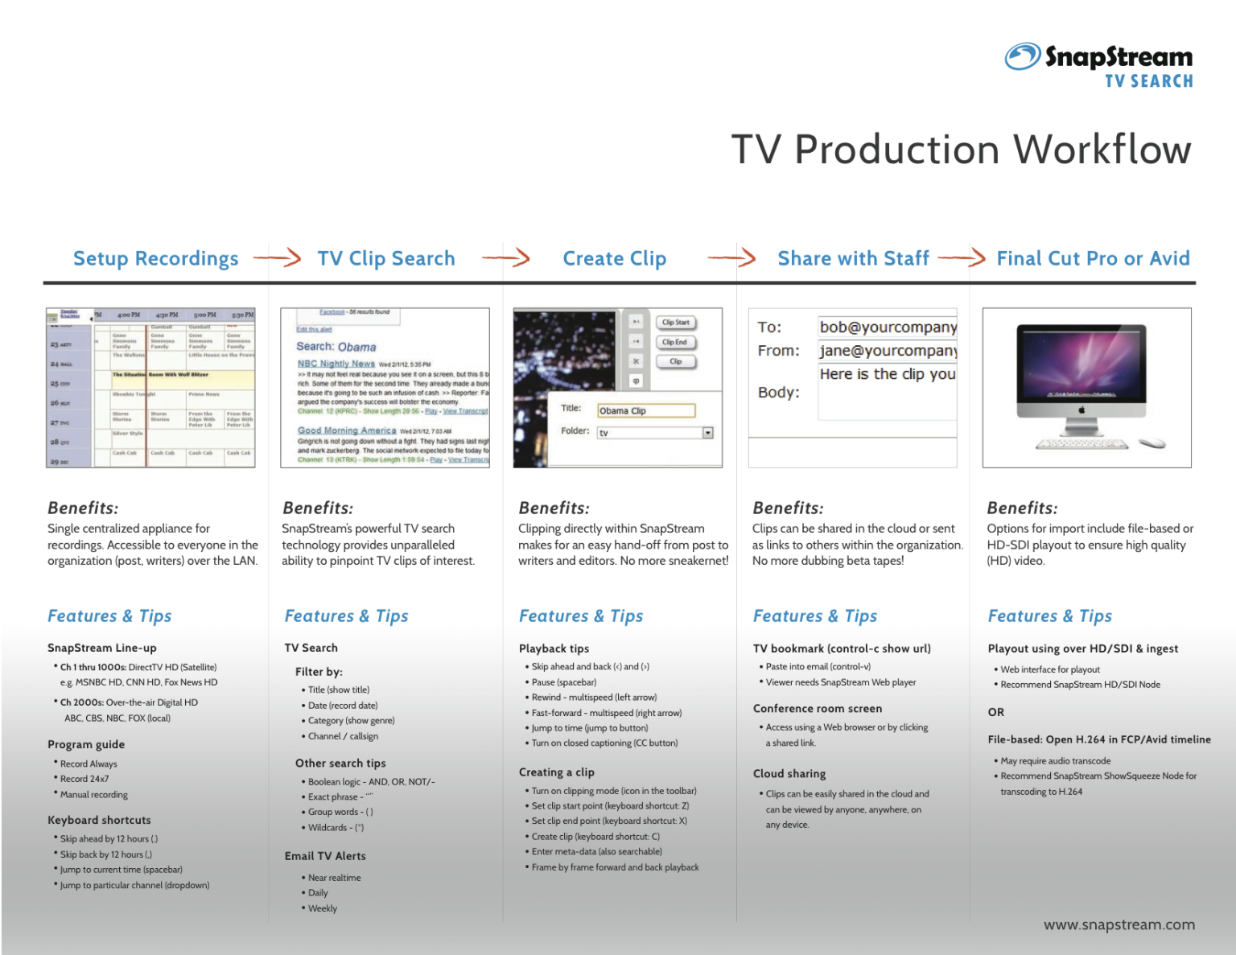Image resolution: width=1236 pixels, height=955 pixels.
Task: Click the To field with bob@yourcompany
Action: [x=887, y=327]
